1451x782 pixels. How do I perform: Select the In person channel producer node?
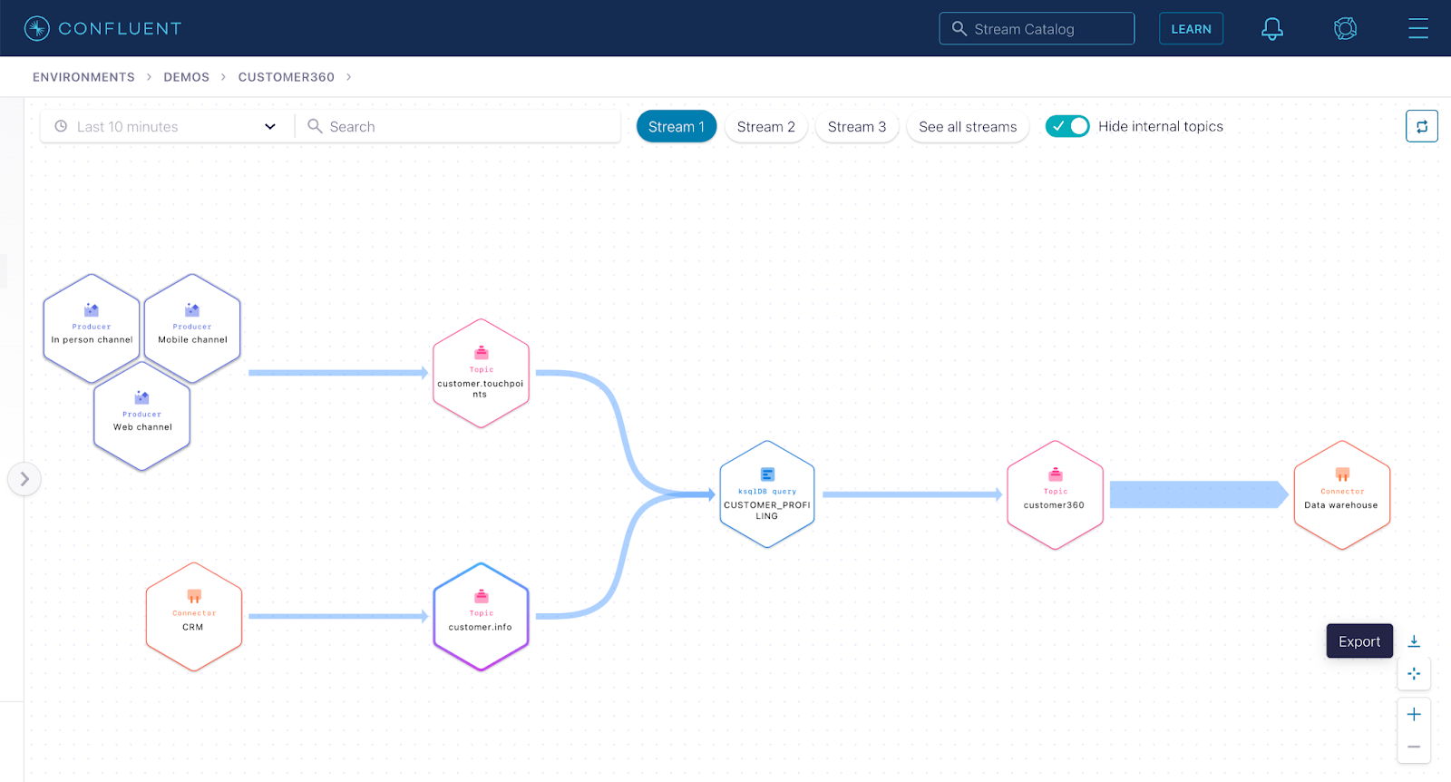click(92, 328)
